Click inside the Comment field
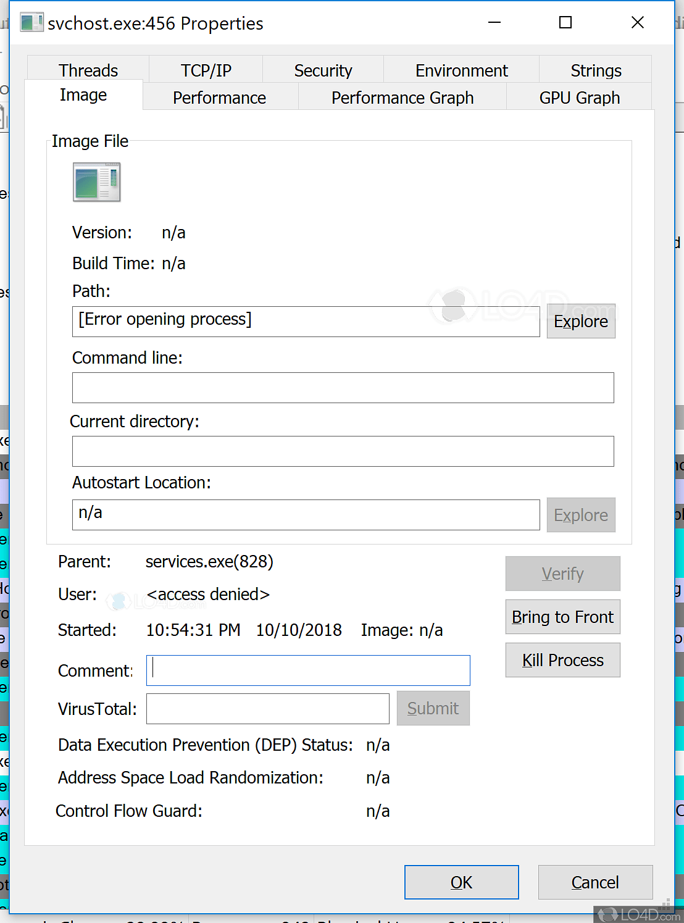 [x=307, y=670]
